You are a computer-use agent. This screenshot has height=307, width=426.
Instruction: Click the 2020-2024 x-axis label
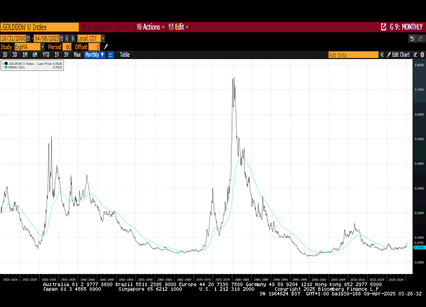pyautogui.click(x=396, y=280)
